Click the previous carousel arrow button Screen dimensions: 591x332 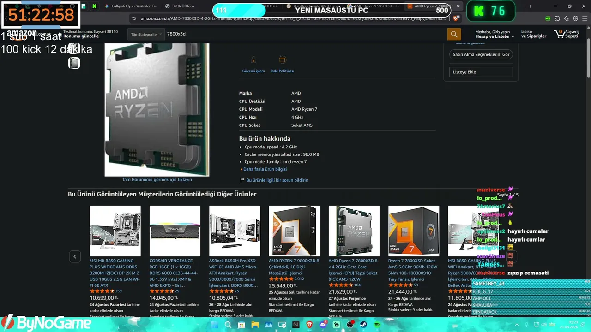75,257
